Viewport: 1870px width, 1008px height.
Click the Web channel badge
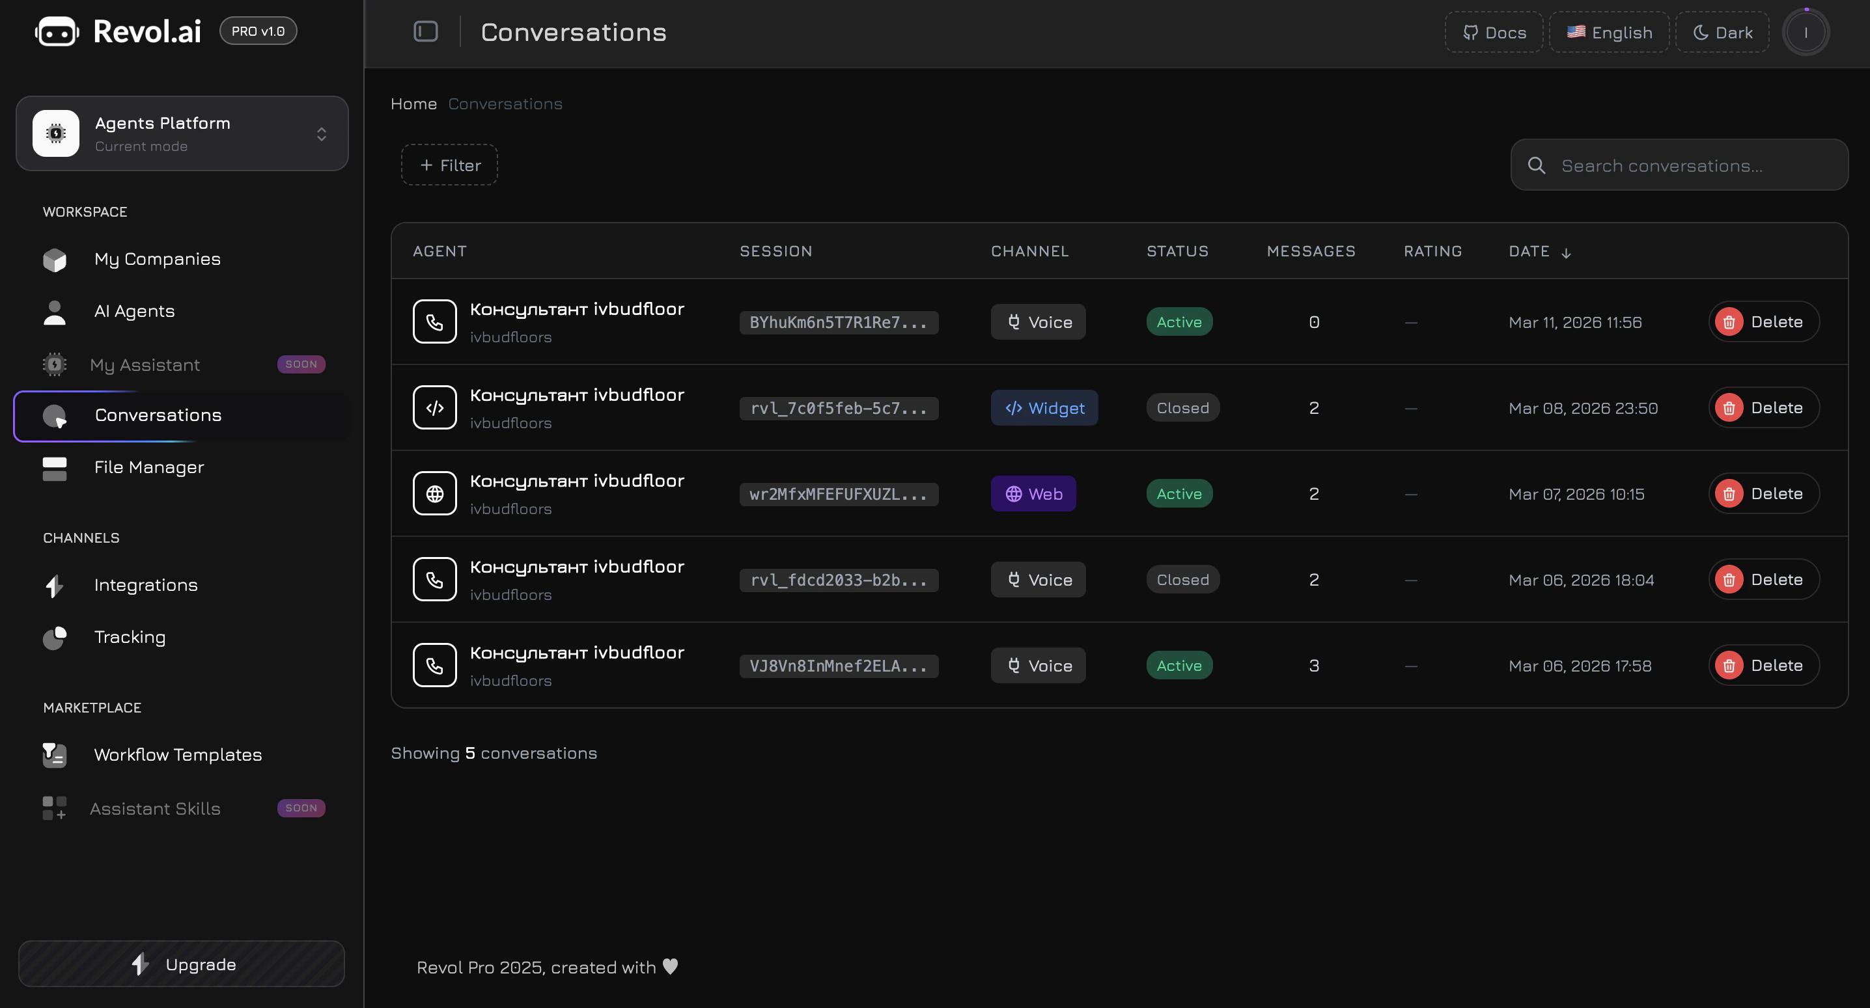click(1033, 493)
